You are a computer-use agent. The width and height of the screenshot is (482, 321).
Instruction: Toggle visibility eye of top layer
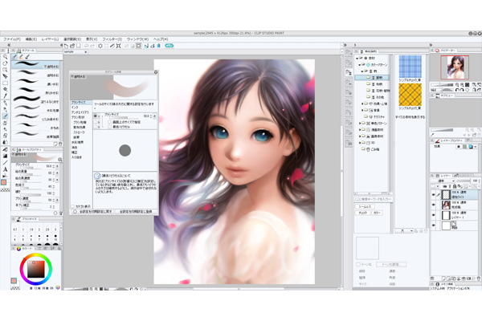(435, 194)
